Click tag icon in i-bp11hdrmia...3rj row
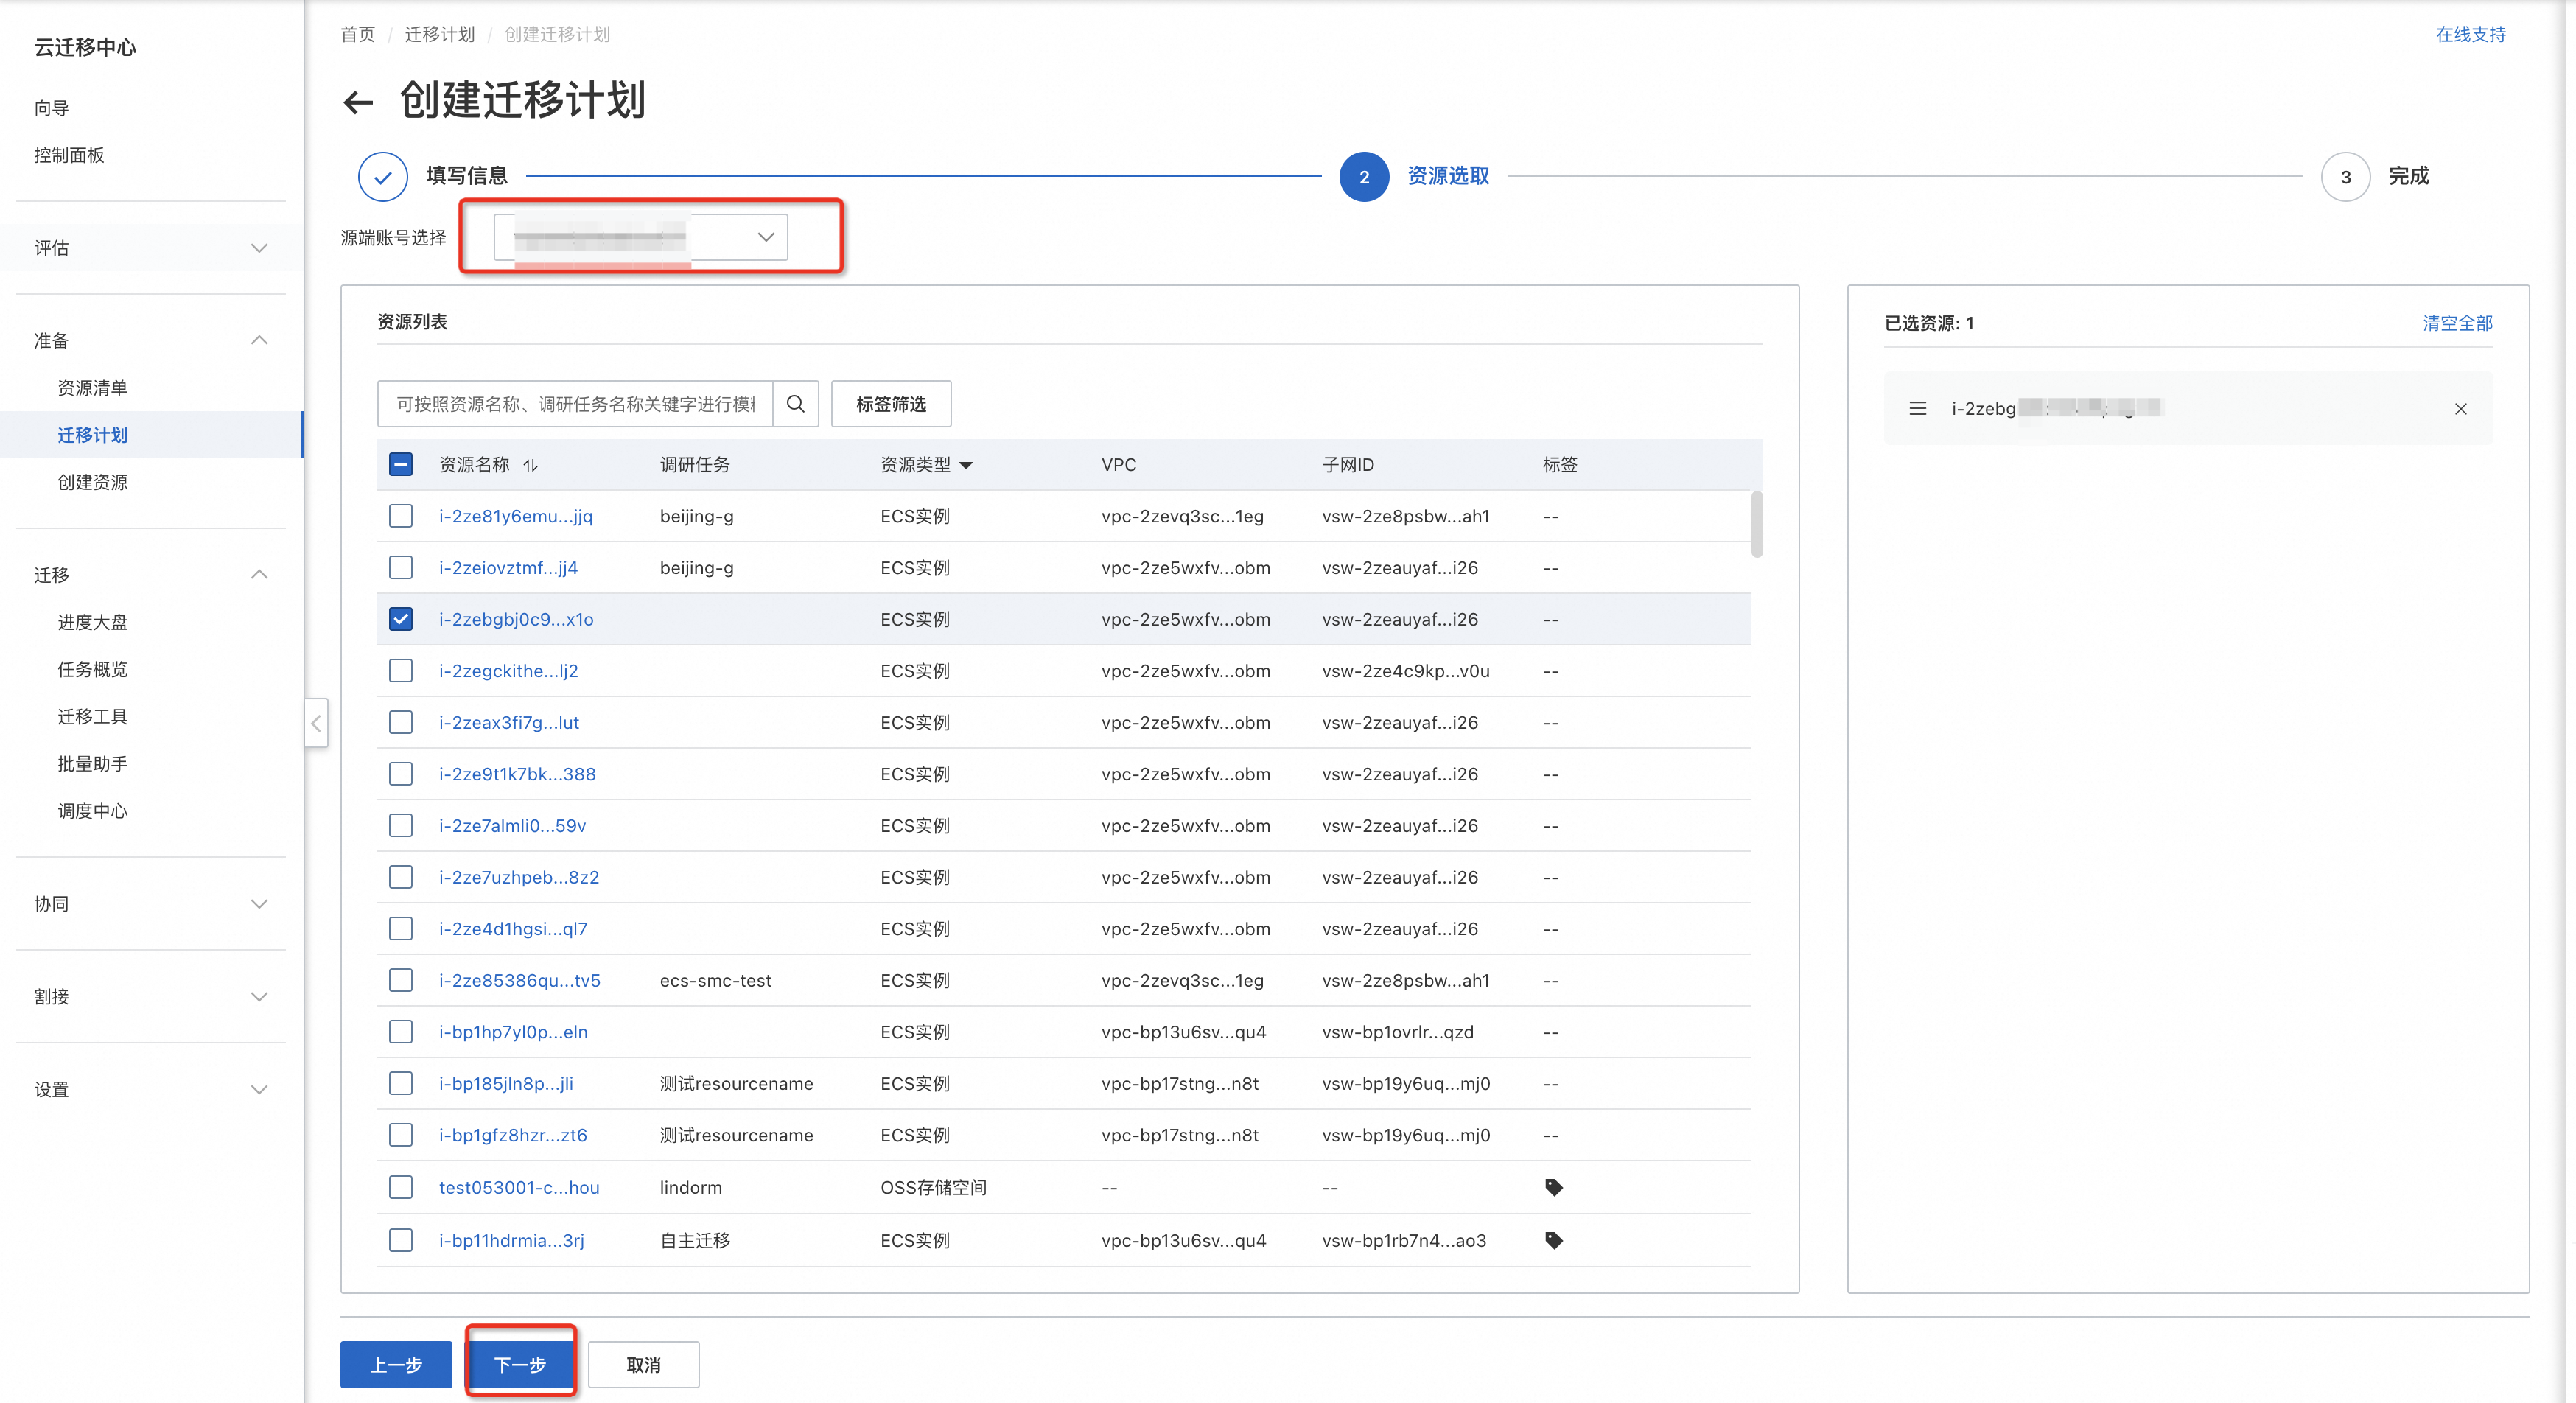2576x1403 pixels. click(x=1554, y=1240)
